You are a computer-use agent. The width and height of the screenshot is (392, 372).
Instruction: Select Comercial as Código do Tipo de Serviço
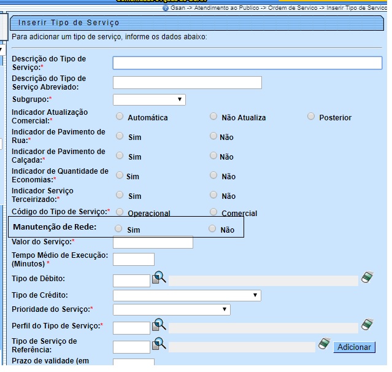point(213,212)
